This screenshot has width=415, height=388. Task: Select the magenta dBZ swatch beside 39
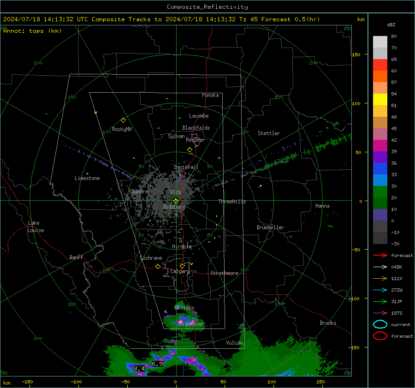pyautogui.click(x=380, y=146)
